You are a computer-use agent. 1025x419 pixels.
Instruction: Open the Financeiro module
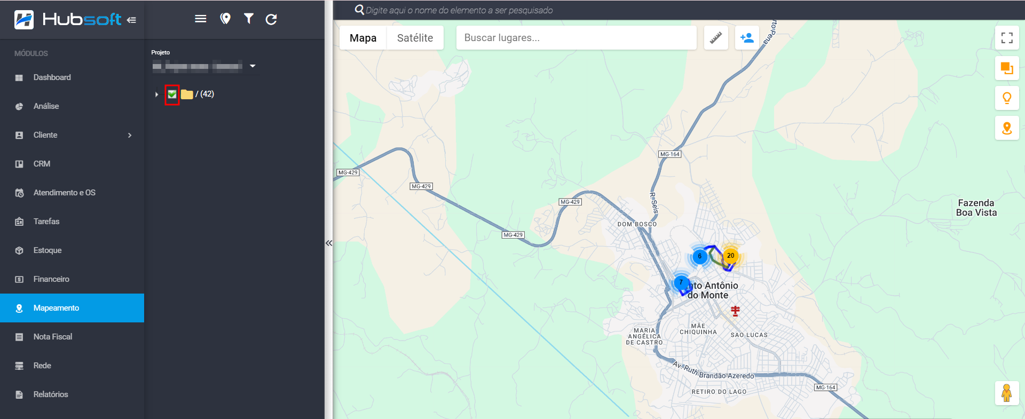[x=72, y=279]
